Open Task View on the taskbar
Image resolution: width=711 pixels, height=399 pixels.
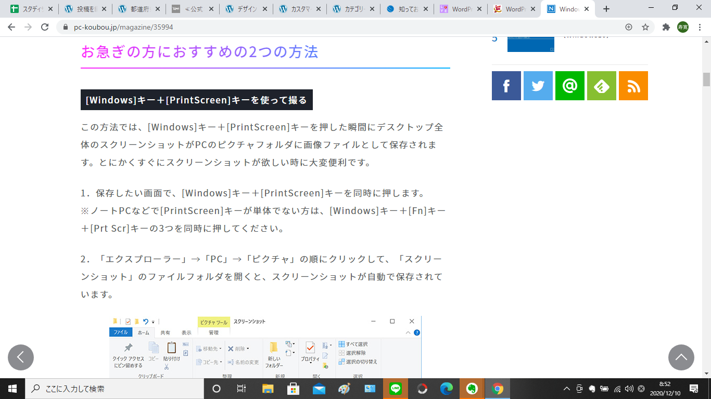click(x=242, y=389)
